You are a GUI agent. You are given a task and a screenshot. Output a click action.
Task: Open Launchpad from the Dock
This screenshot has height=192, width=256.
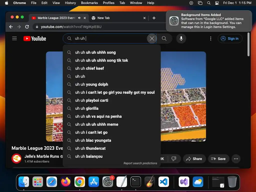pyautogui.click(x=38, y=182)
